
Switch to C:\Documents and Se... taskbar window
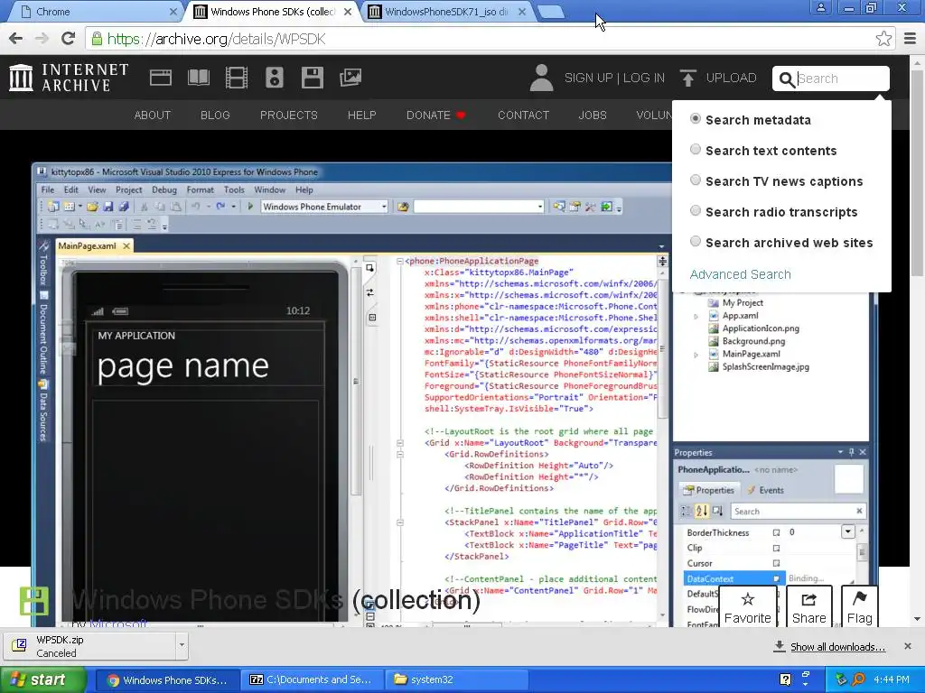coord(312,679)
